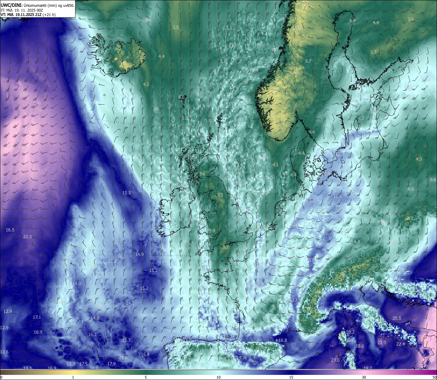Click the colour scale label 15
The image size is (437, 380).
[291, 377]
